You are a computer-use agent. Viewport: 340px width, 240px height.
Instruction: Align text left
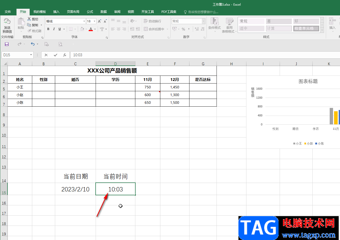point(113,29)
